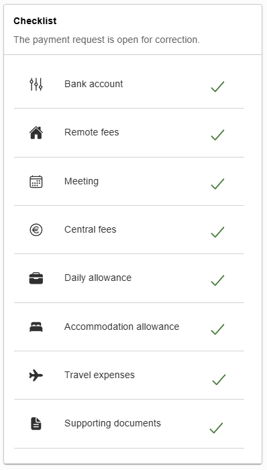Click the Accommodation allowance bed icon

(36, 327)
